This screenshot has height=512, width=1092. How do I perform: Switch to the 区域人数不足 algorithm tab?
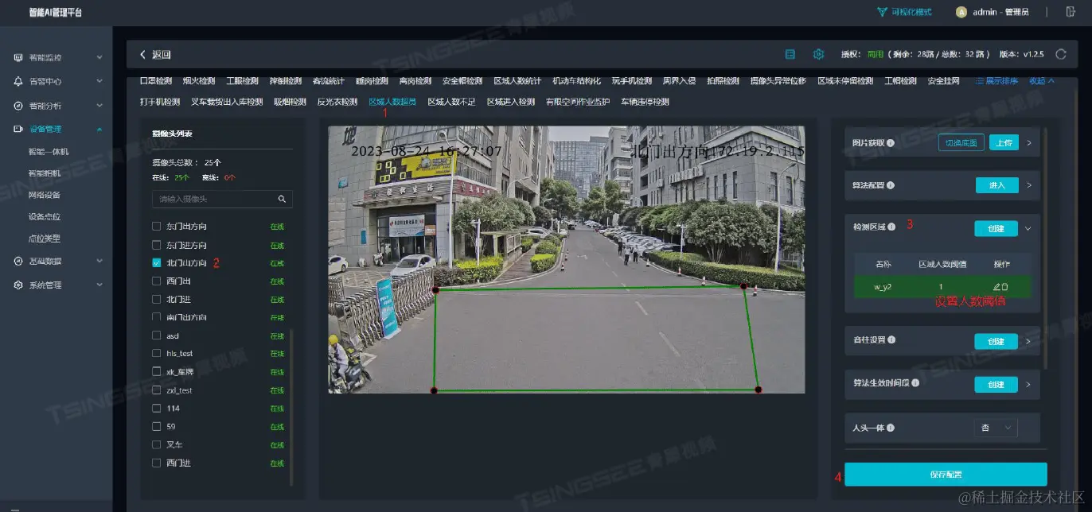coord(451,102)
